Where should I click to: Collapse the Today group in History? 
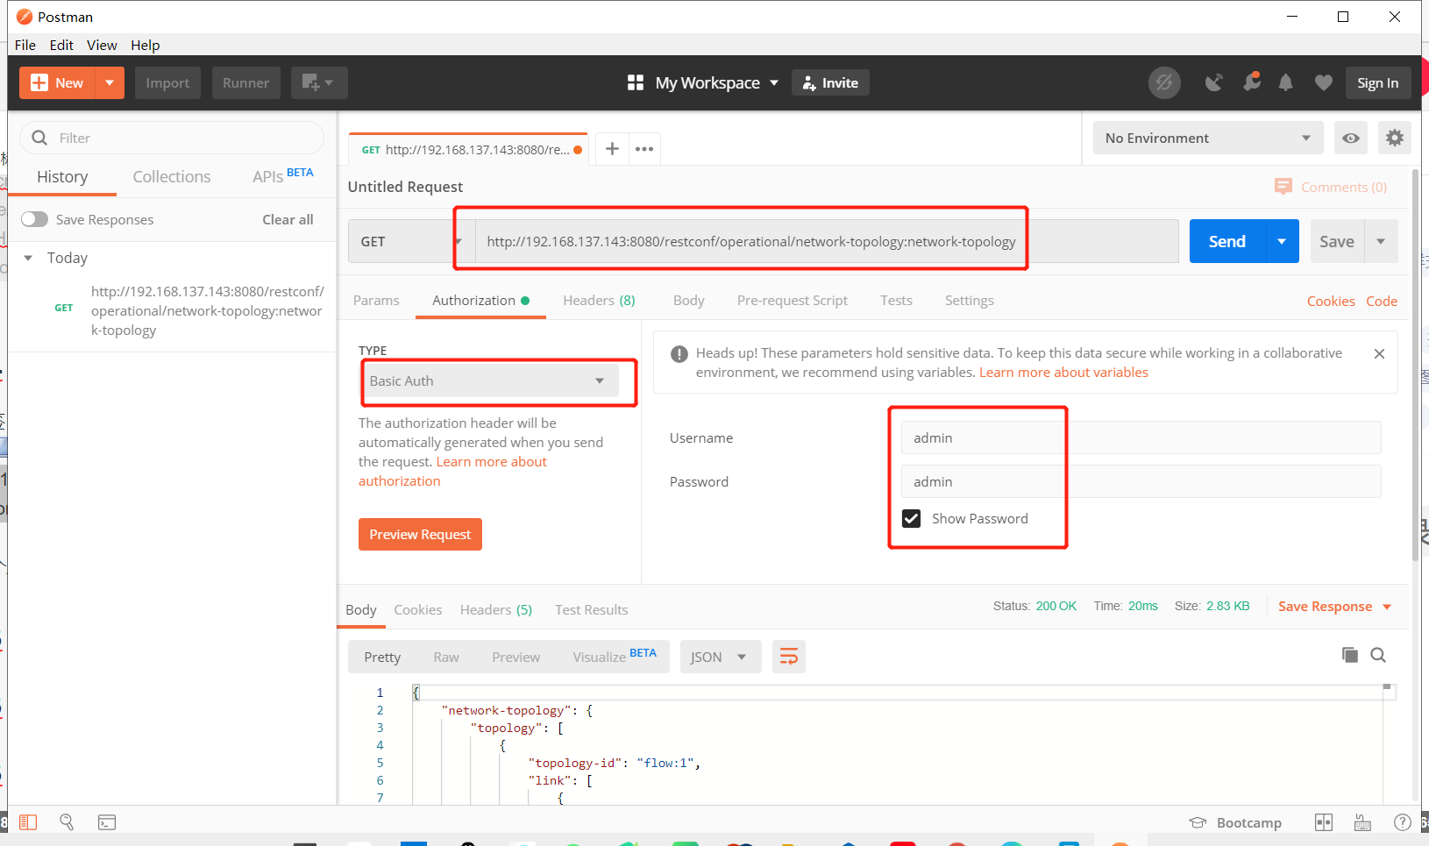[30, 258]
